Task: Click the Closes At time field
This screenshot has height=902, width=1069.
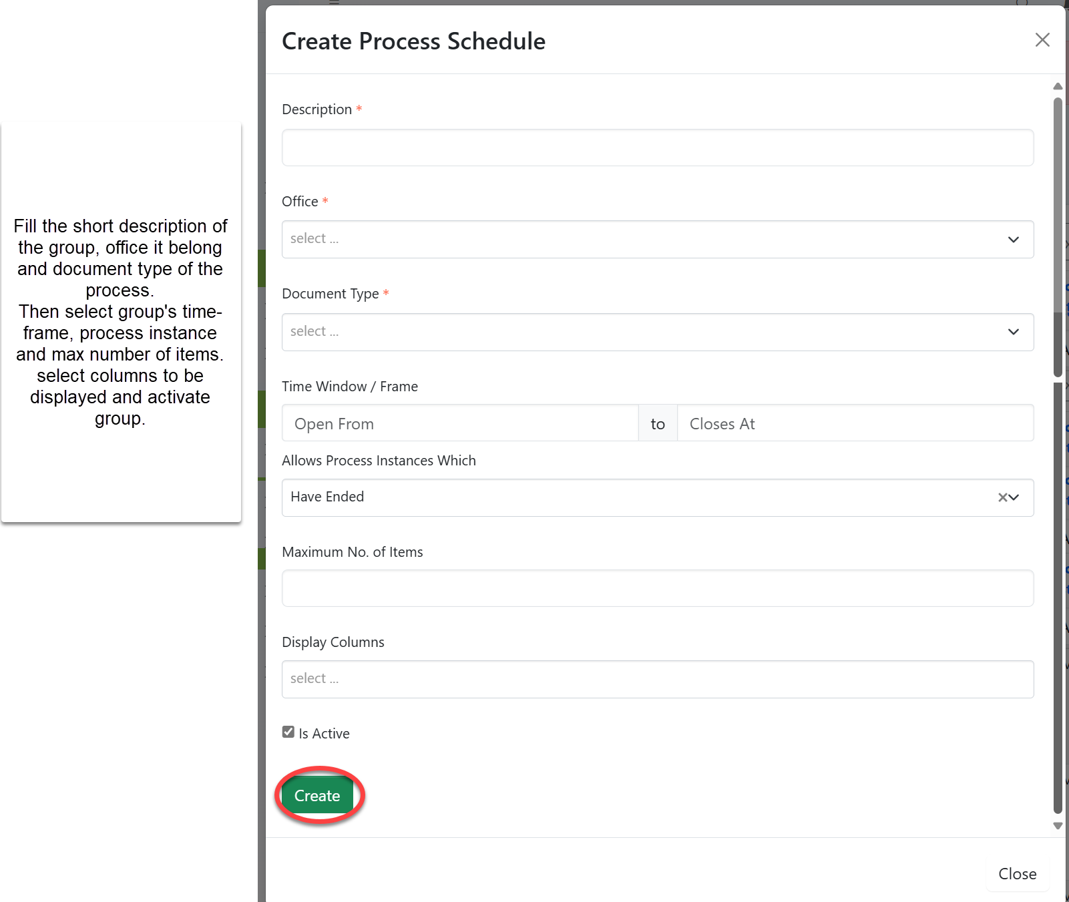Action: pos(855,423)
